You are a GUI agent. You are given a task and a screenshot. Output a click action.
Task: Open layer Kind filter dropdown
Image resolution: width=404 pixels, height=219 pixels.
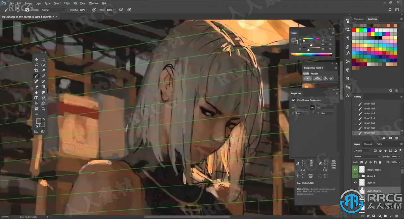pos(363,151)
